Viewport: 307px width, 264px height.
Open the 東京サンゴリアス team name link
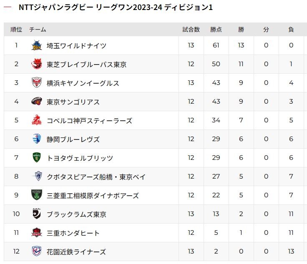click(x=73, y=102)
